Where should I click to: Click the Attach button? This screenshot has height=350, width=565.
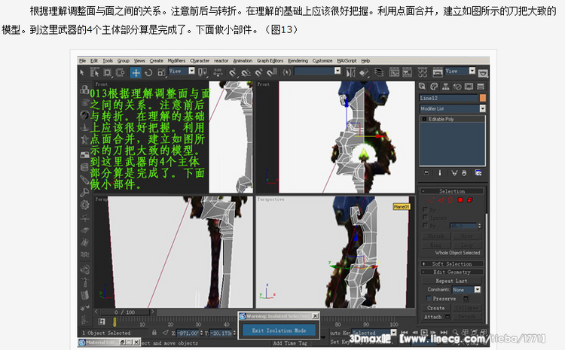tap(433, 317)
